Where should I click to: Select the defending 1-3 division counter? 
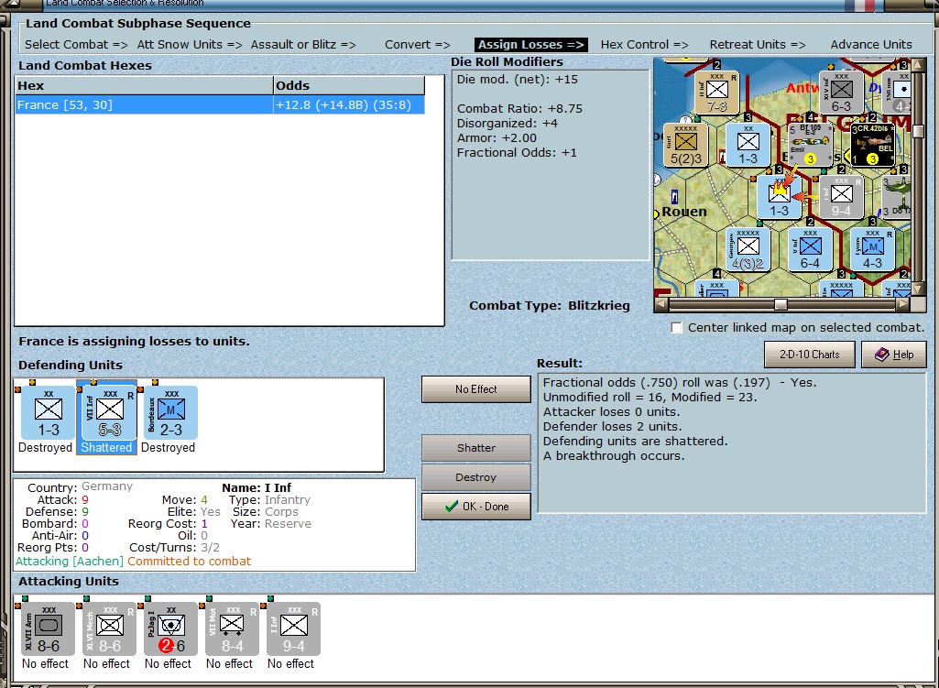[48, 412]
